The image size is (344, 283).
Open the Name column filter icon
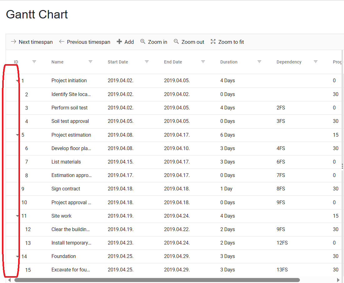pos(90,62)
